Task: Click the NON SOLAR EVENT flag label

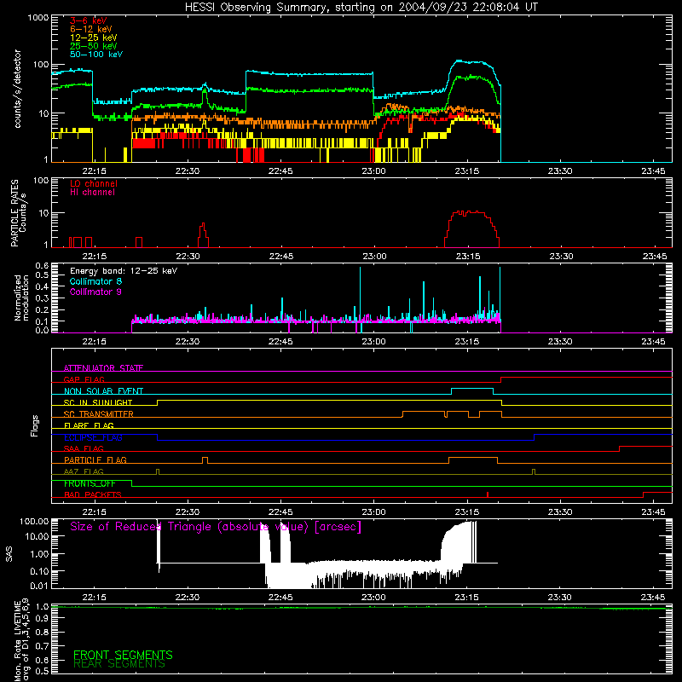Action: pyautogui.click(x=103, y=391)
